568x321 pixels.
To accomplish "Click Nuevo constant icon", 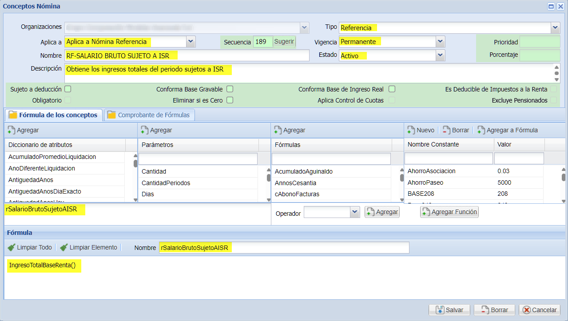I will [x=411, y=130].
